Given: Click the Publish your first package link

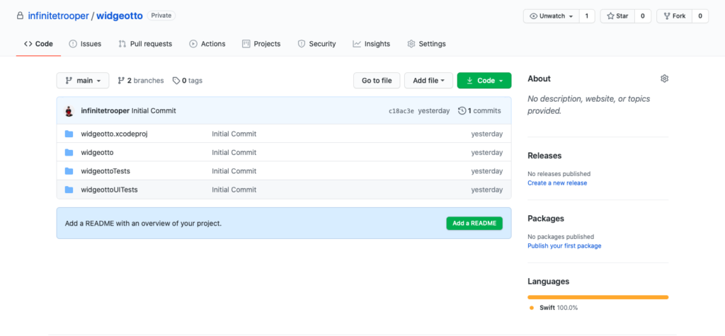Looking at the screenshot, I should click(x=564, y=246).
